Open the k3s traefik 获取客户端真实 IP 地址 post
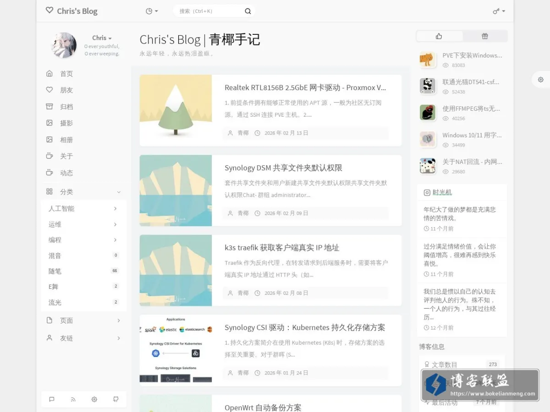This screenshot has height=412, width=550. coord(282,248)
